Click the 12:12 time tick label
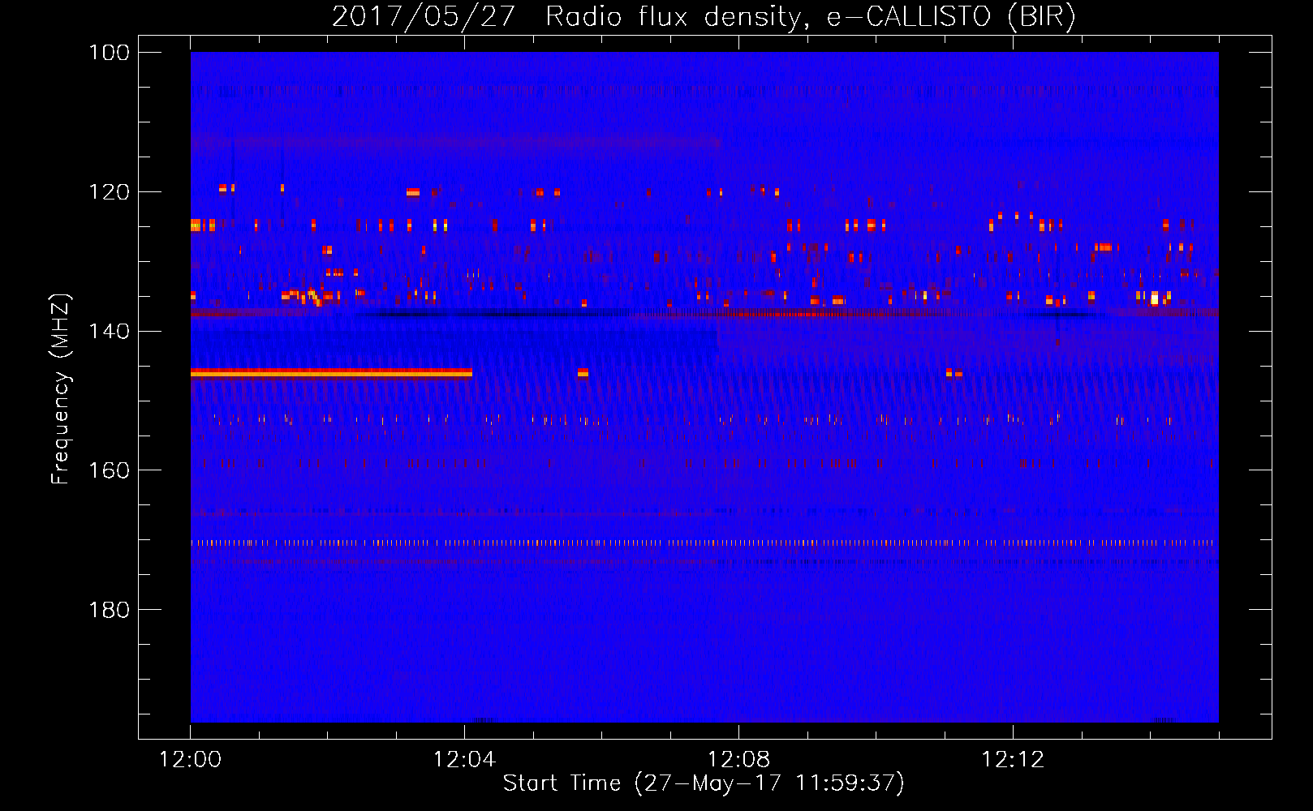The width and height of the screenshot is (1313, 811). 1013,760
